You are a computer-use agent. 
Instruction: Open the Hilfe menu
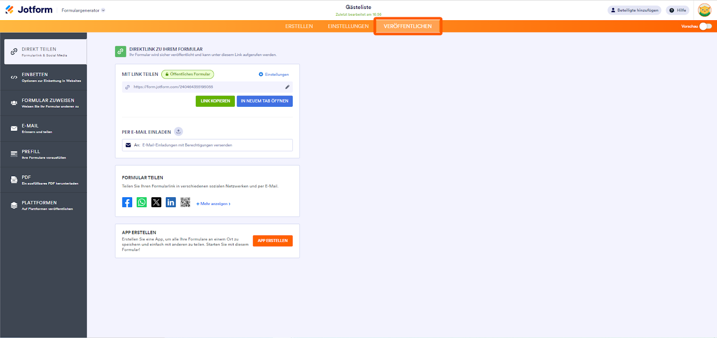(x=678, y=10)
